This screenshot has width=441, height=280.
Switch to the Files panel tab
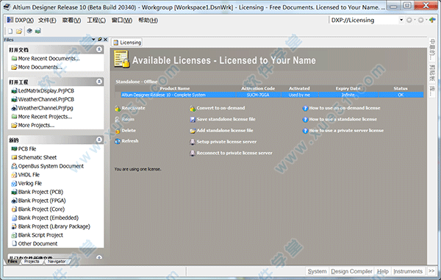coord(12,262)
